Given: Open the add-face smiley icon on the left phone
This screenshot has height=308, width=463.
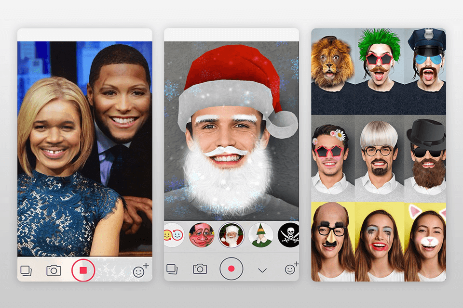Looking at the screenshot, I should [140, 271].
